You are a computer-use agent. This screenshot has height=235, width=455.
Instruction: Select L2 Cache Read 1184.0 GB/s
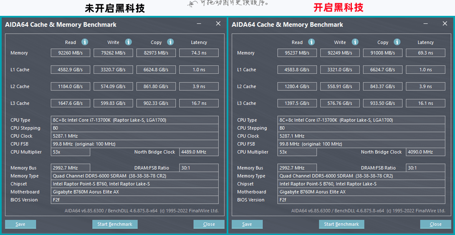coord(71,86)
